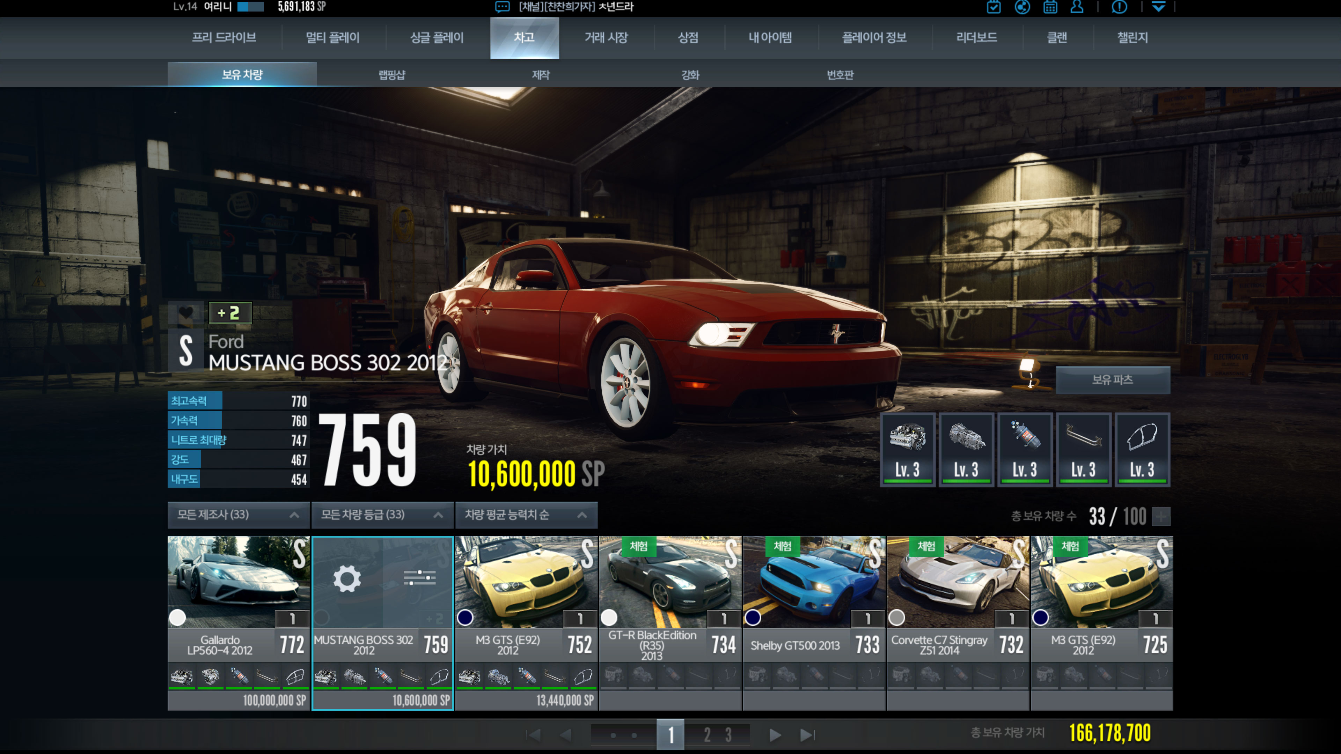Expand the 모든 차량 등급 (33) class filter

382,515
